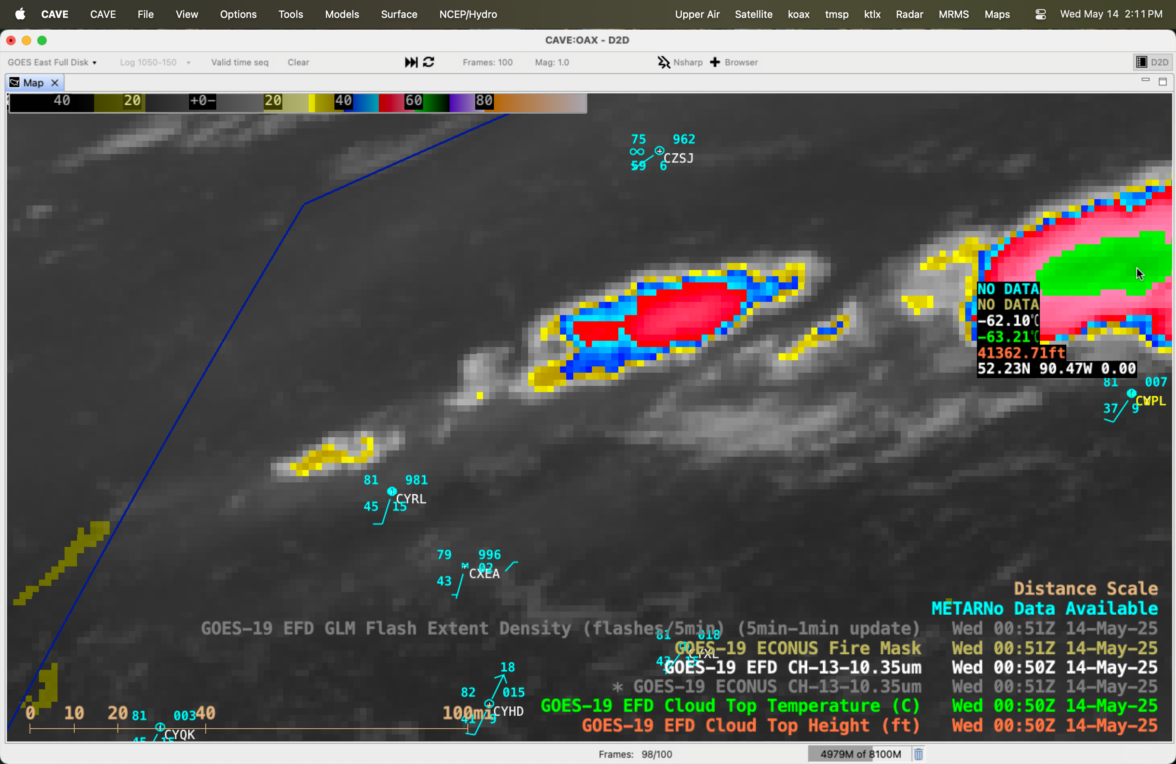Maximize the map editor pane
The height and width of the screenshot is (764, 1176).
pyautogui.click(x=1163, y=82)
